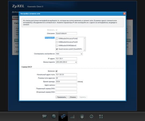
Task: Open the security shield icon
Action: point(82,116)
